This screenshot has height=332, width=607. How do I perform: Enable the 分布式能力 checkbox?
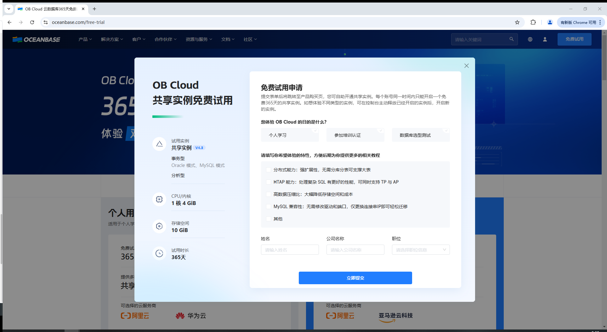pyautogui.click(x=268, y=169)
